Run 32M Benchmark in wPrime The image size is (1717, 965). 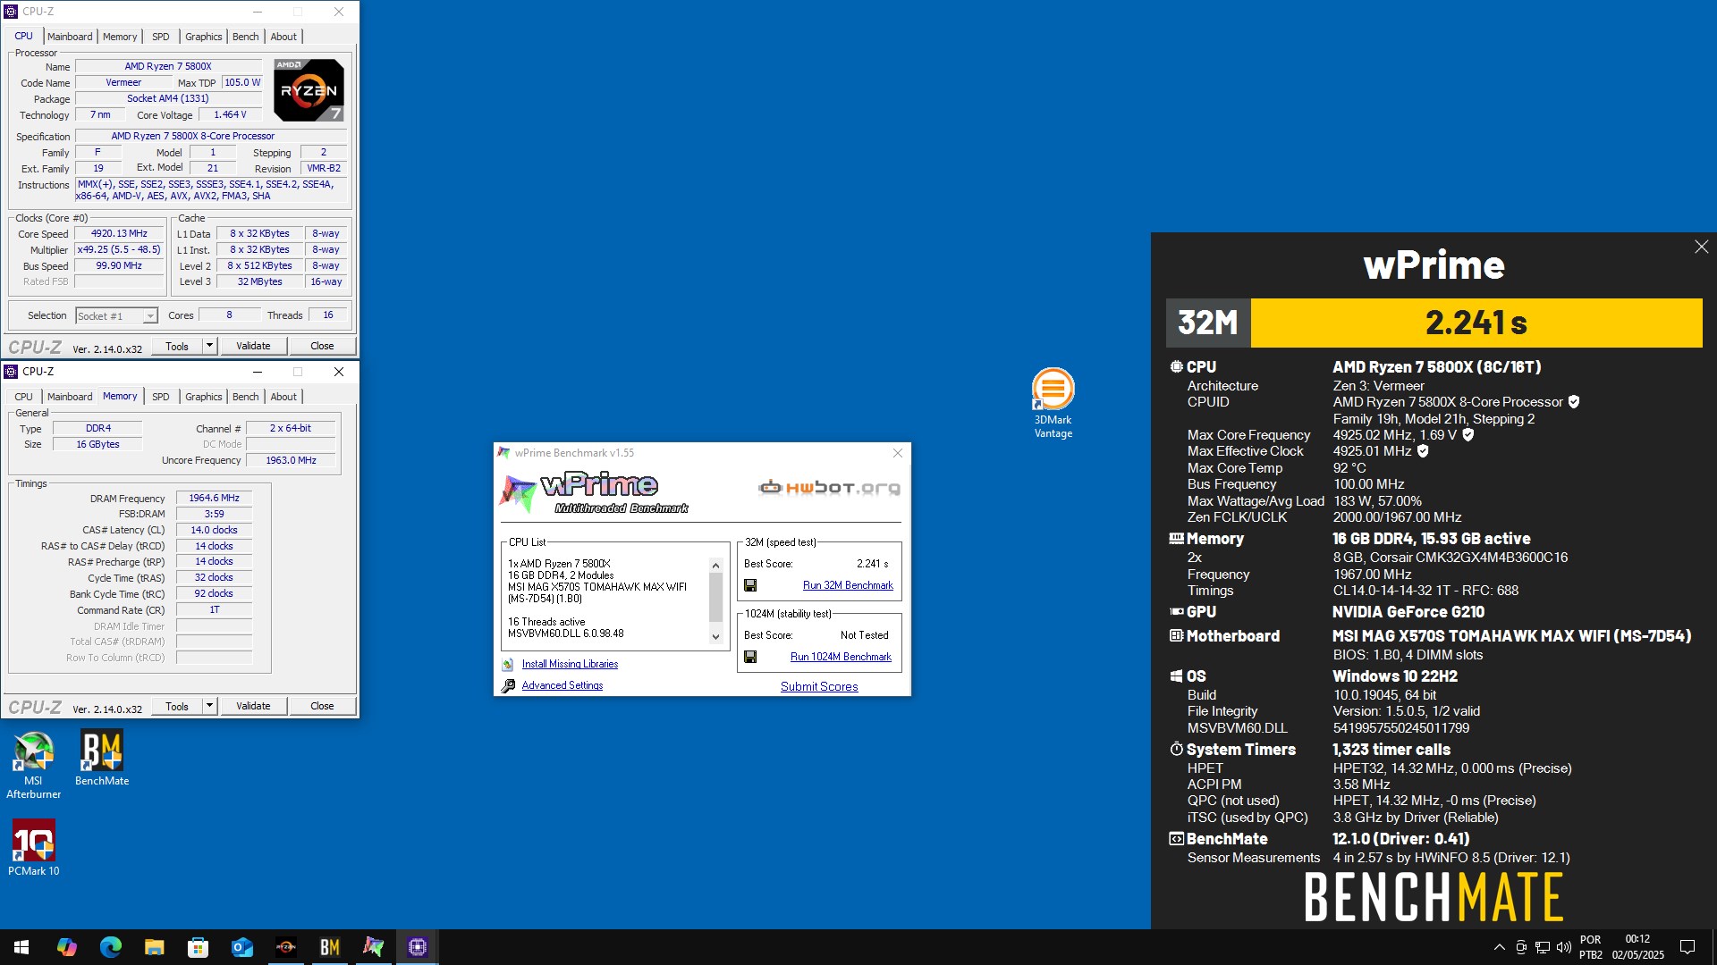click(x=848, y=585)
